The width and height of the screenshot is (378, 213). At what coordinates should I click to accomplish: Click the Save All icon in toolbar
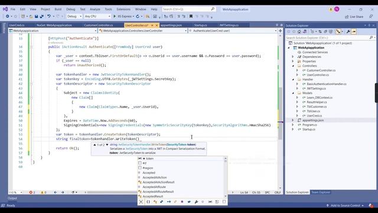(x=42, y=17)
